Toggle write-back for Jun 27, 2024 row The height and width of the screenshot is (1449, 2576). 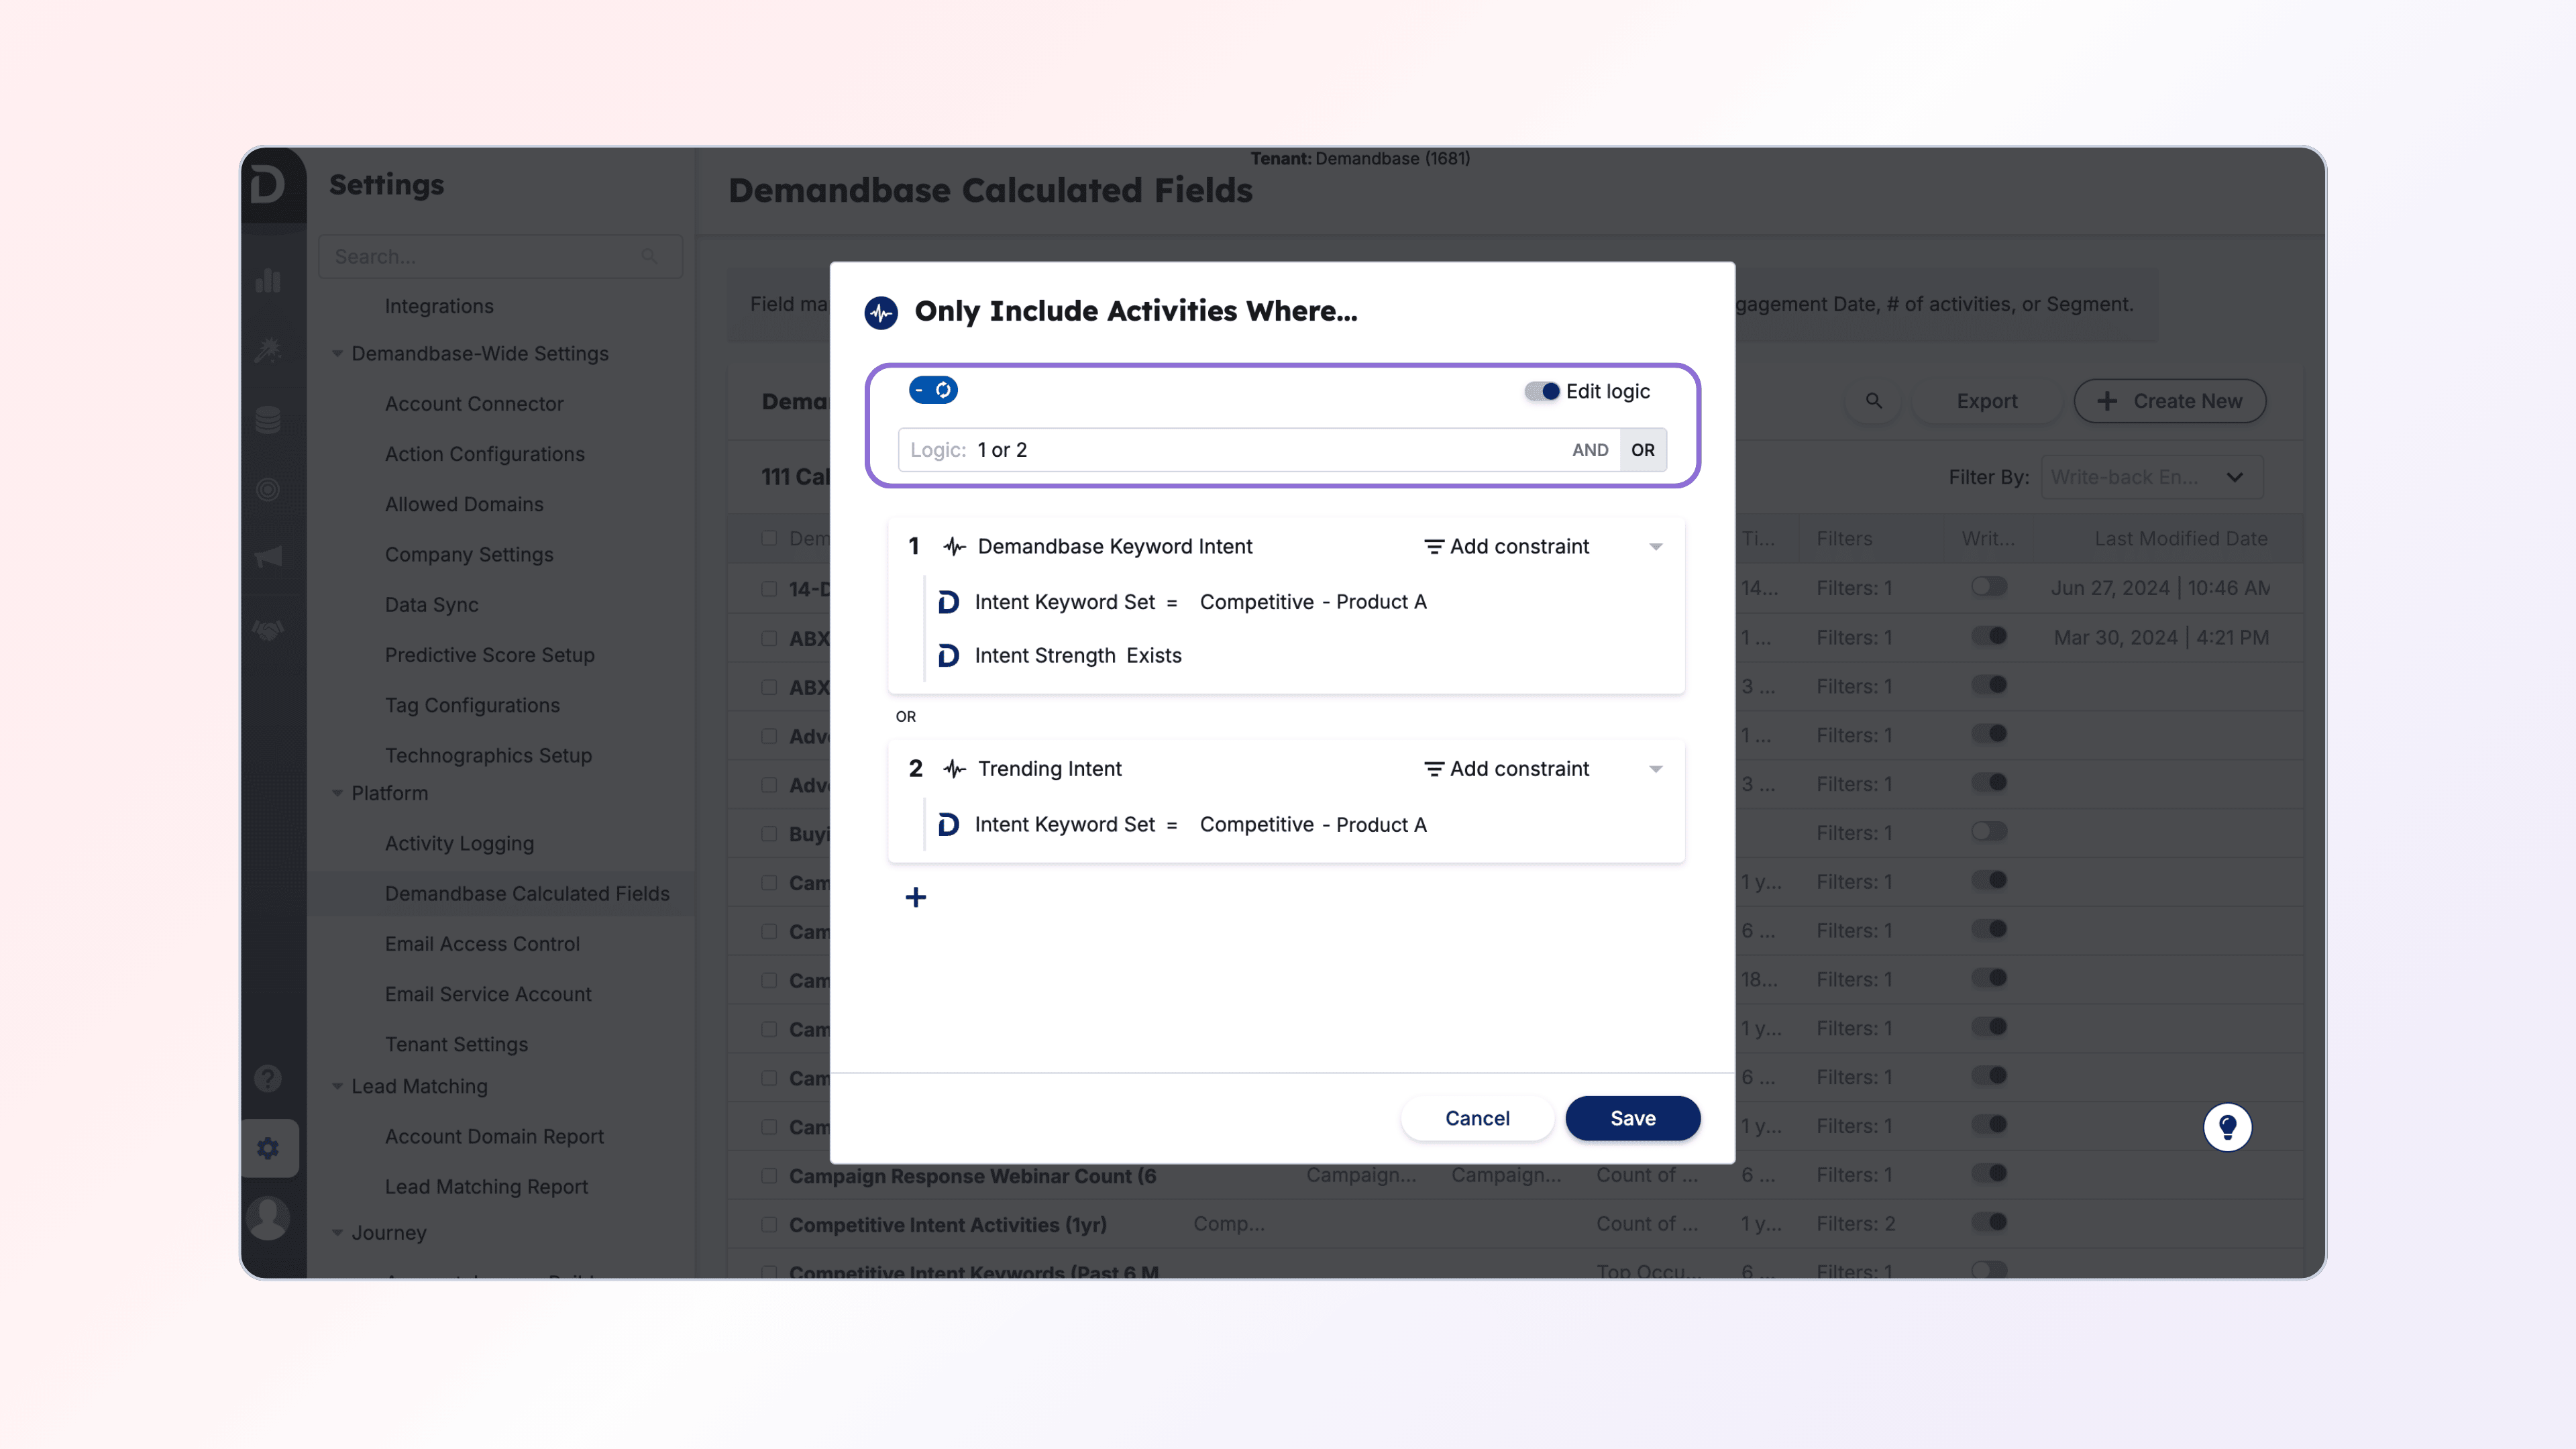tap(1989, 587)
